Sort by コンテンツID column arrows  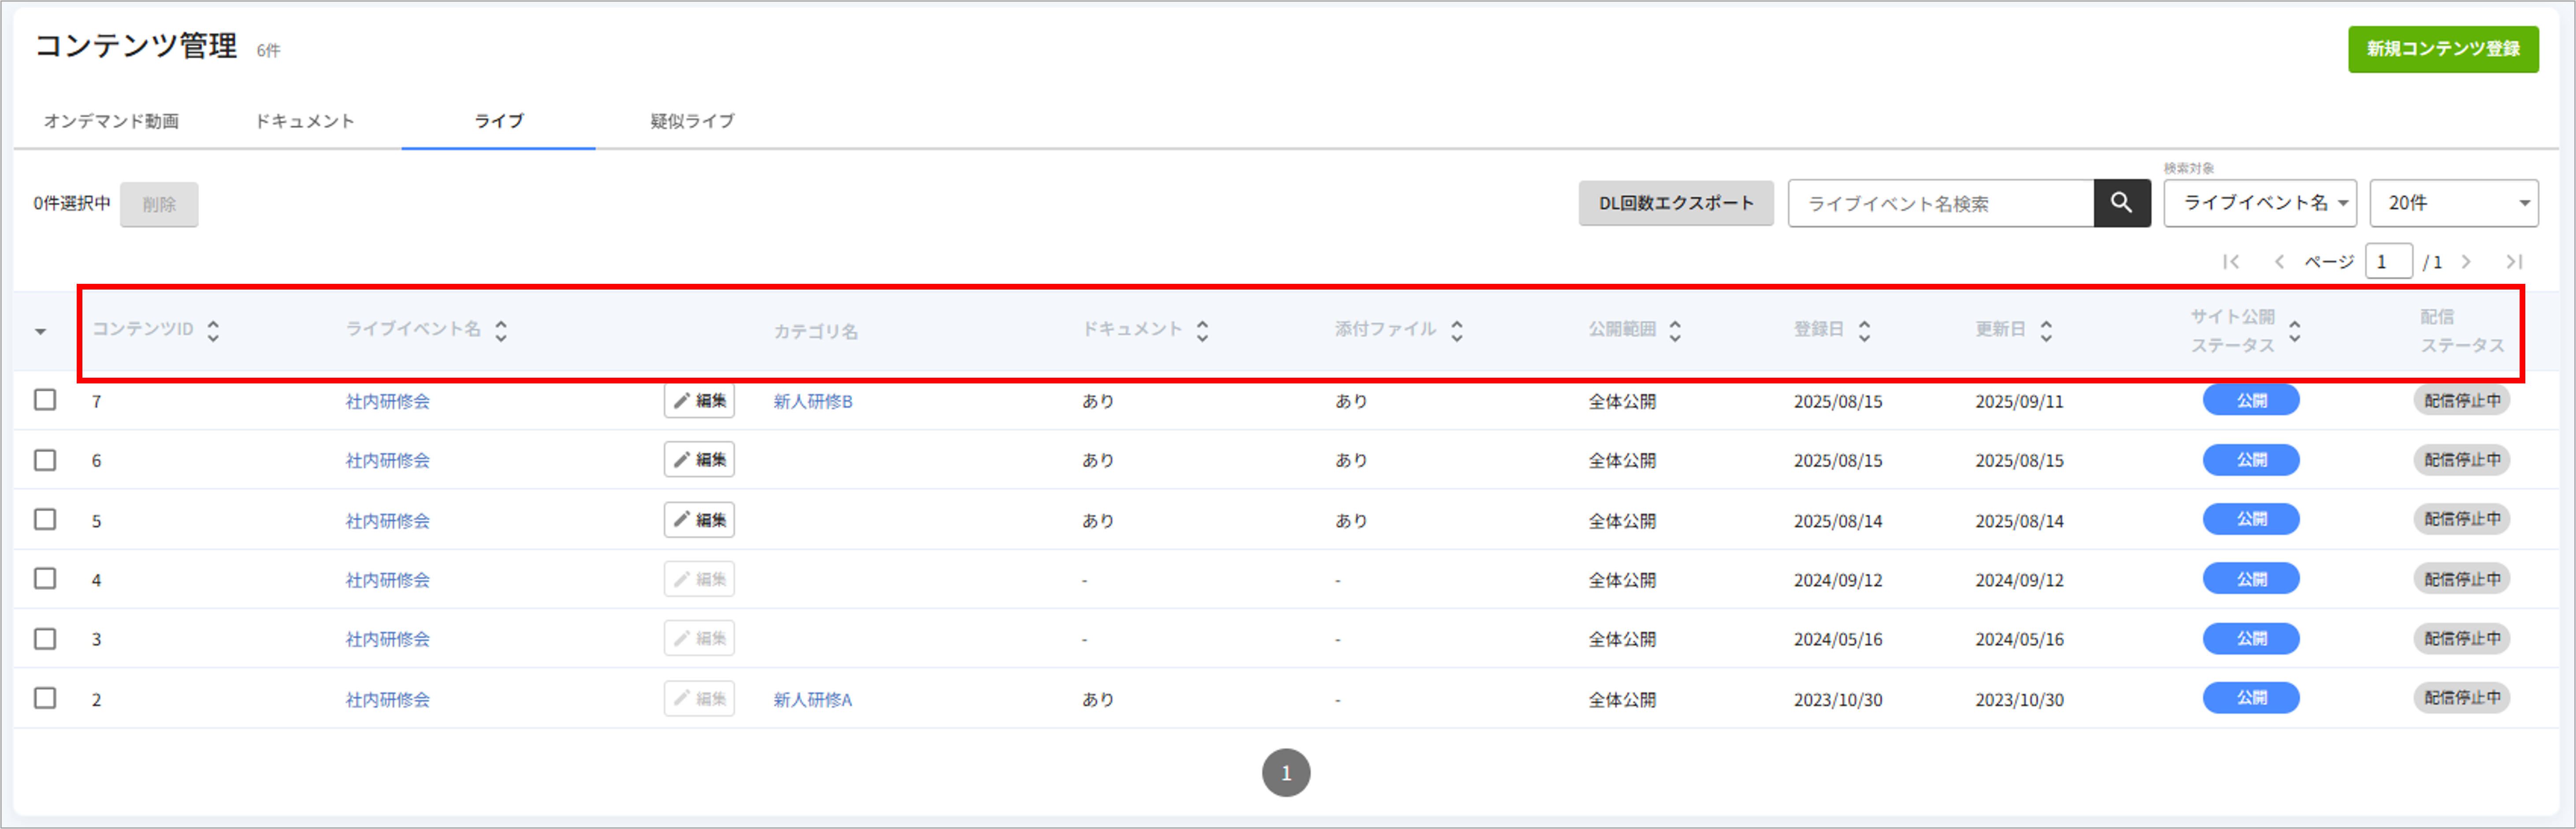213,331
